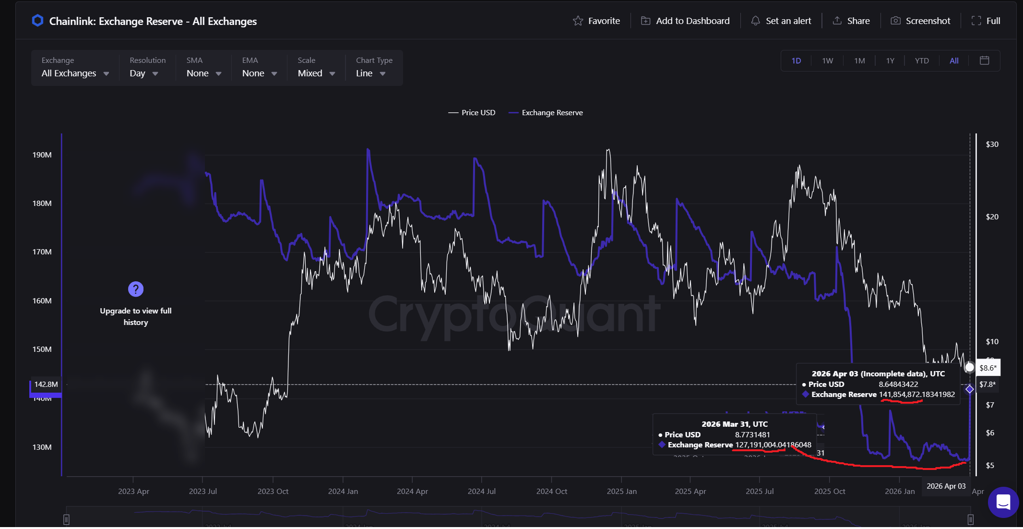Open the Chart Type Line dropdown
This screenshot has width=1023, height=529.
click(370, 73)
